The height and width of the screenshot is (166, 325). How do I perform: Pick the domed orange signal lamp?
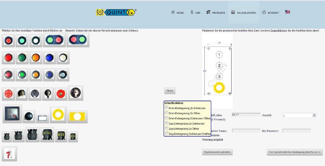(36, 58)
